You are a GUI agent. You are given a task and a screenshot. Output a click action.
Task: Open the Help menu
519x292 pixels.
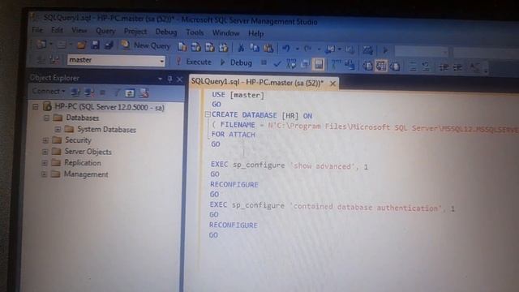tap(256, 33)
